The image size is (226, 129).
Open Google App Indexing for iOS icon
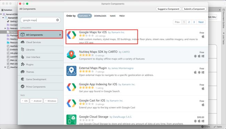click(71, 87)
